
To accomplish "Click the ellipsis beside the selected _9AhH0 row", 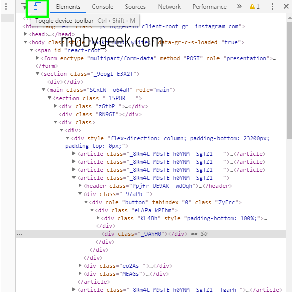I will pyautogui.click(x=19, y=235).
